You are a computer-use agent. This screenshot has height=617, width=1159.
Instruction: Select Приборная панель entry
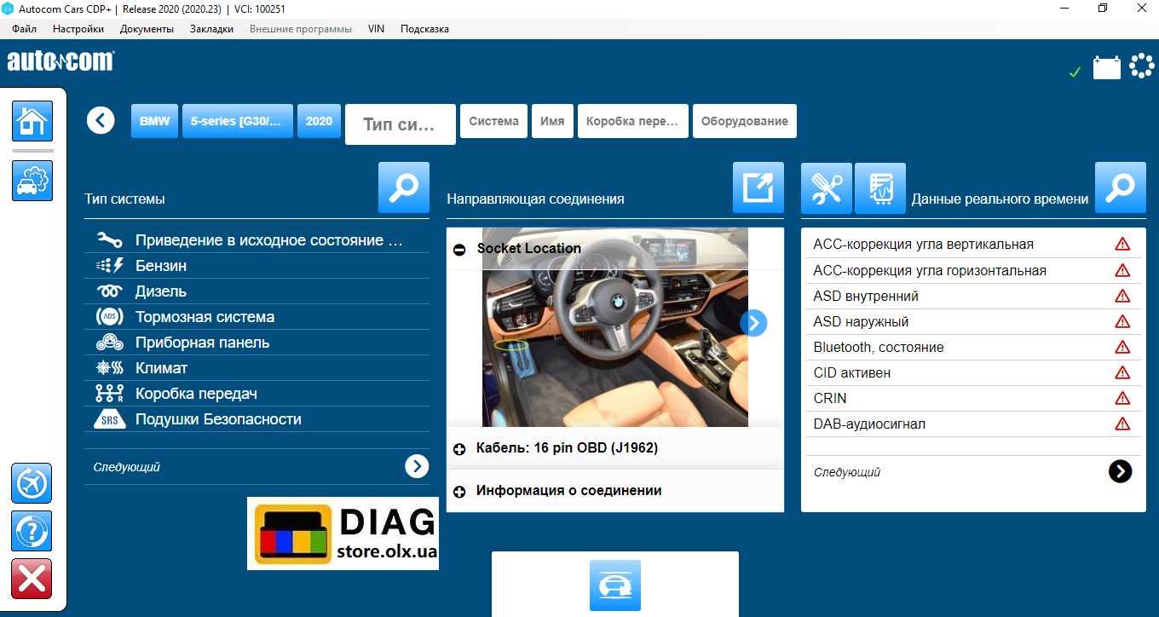click(257, 343)
